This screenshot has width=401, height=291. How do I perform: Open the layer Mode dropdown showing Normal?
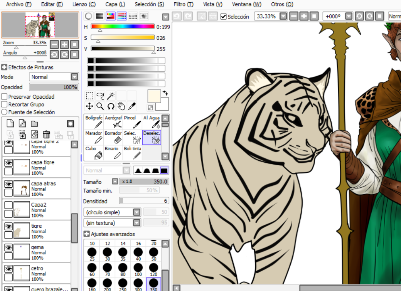(54, 77)
